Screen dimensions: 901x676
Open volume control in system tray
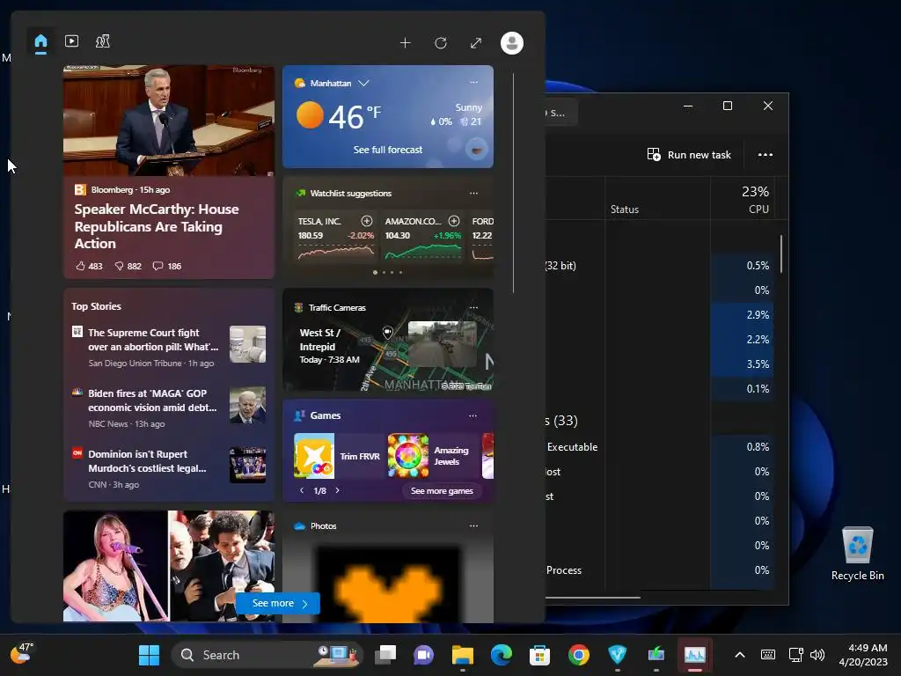[x=817, y=655]
